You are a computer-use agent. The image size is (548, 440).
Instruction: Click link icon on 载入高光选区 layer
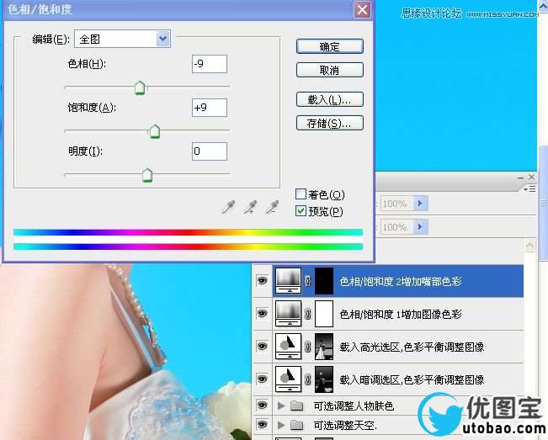pyautogui.click(x=307, y=347)
